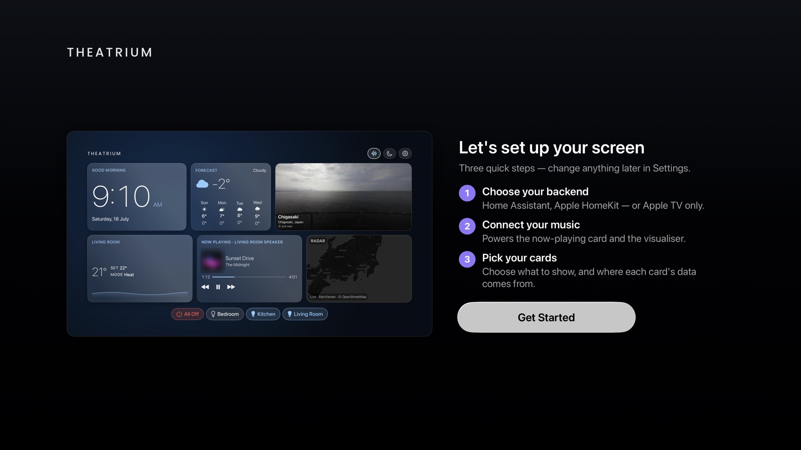This screenshot has width=801, height=450.
Task: Click the Good Morning label
Action: (x=109, y=170)
